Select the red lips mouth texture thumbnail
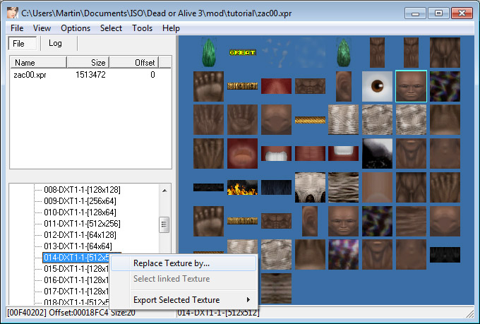 pos(242,153)
